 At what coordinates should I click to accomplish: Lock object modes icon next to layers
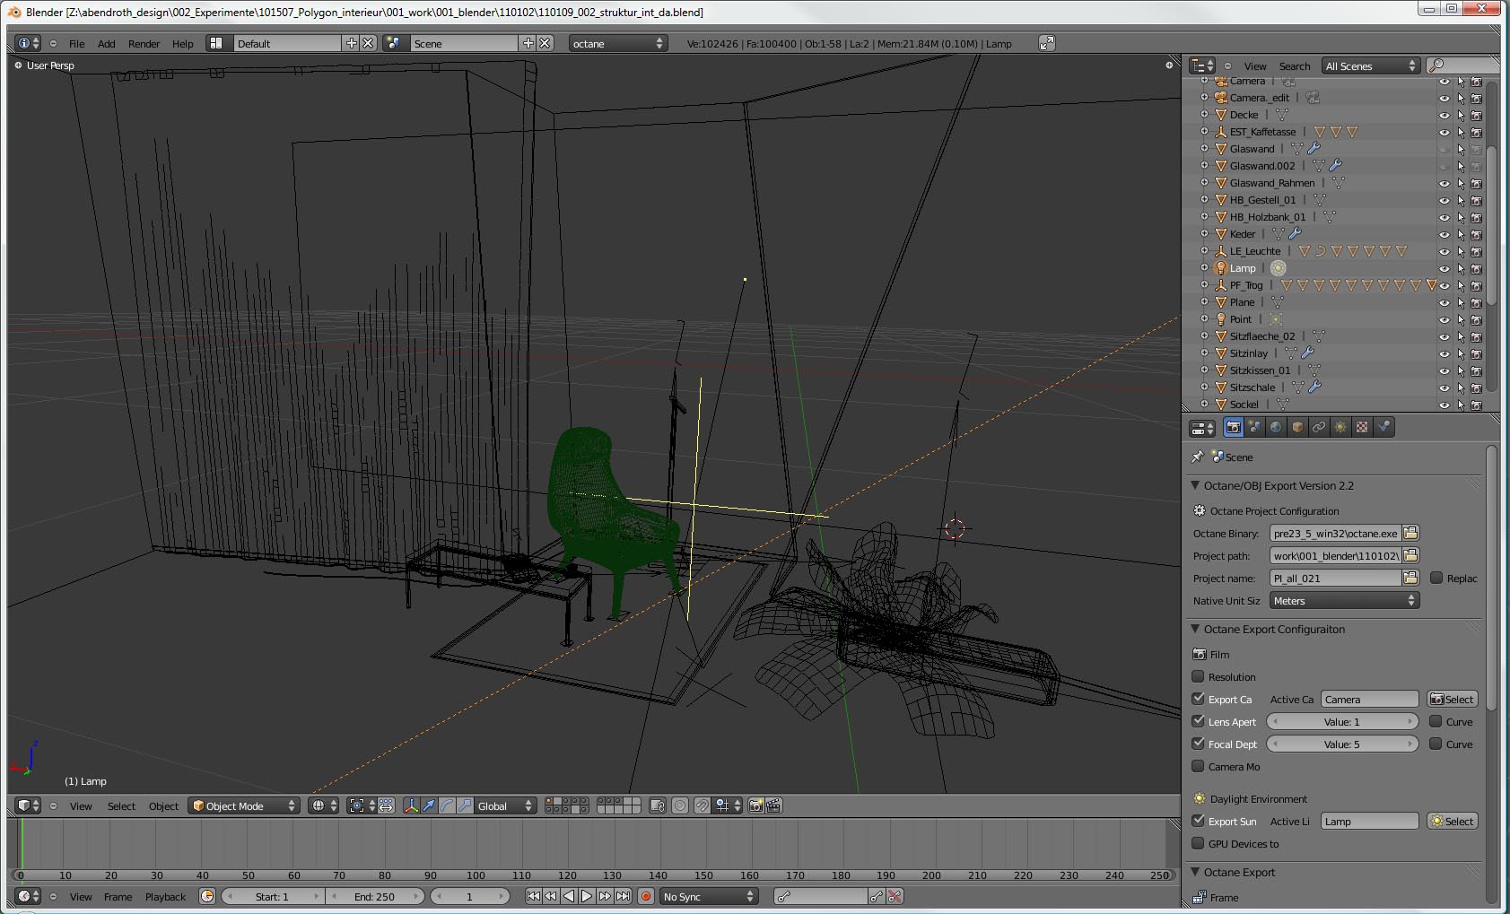pyautogui.click(x=658, y=805)
